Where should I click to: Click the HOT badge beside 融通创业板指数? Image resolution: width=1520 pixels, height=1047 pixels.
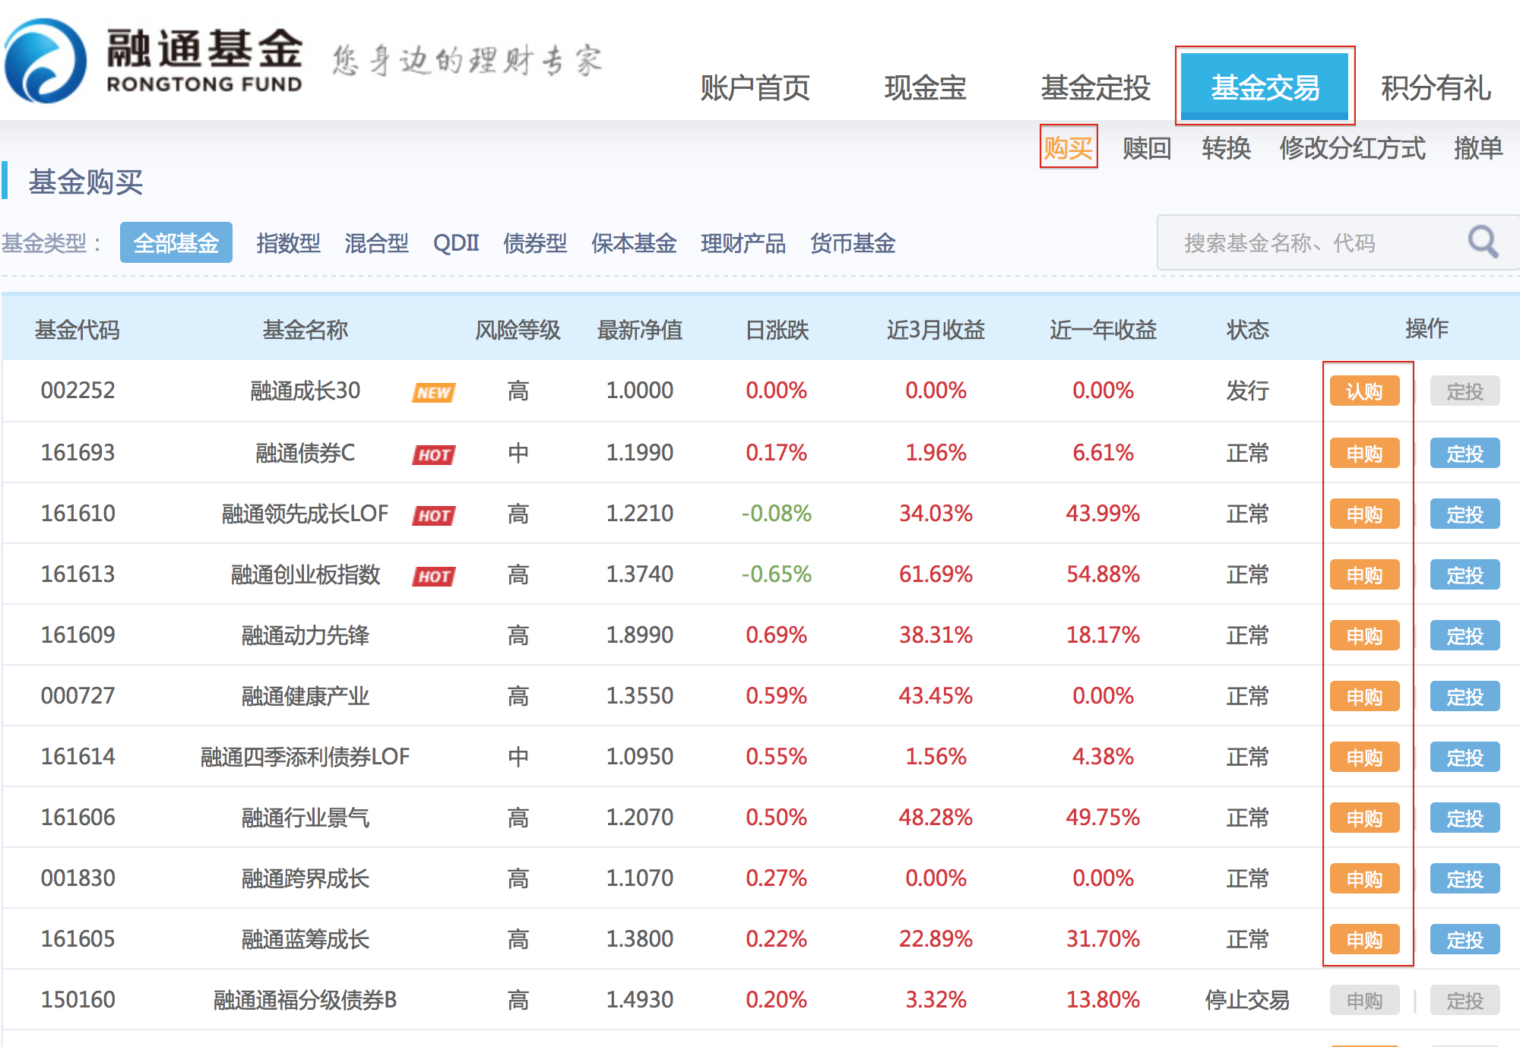[434, 576]
